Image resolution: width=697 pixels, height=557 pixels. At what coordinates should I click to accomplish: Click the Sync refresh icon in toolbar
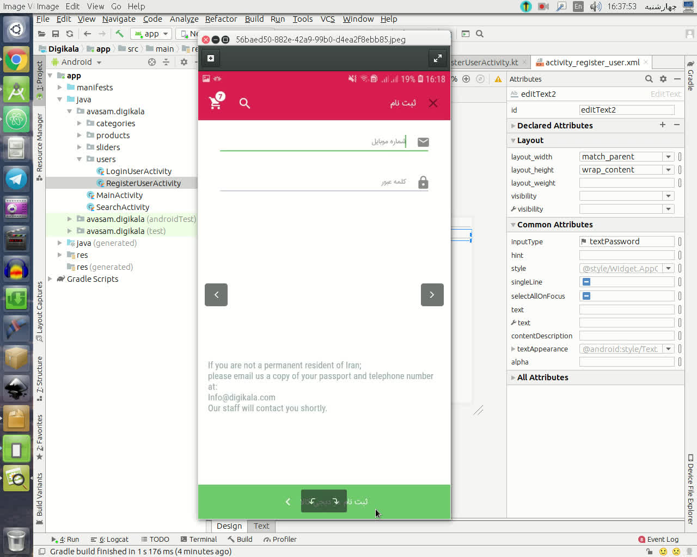point(70,34)
